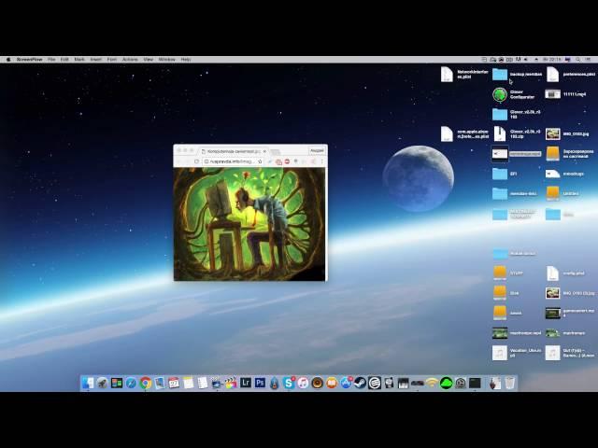Image resolution: width=598 pixels, height=448 pixels.
Task: Open the Notes yellow pad Dock icon
Action: (x=188, y=383)
